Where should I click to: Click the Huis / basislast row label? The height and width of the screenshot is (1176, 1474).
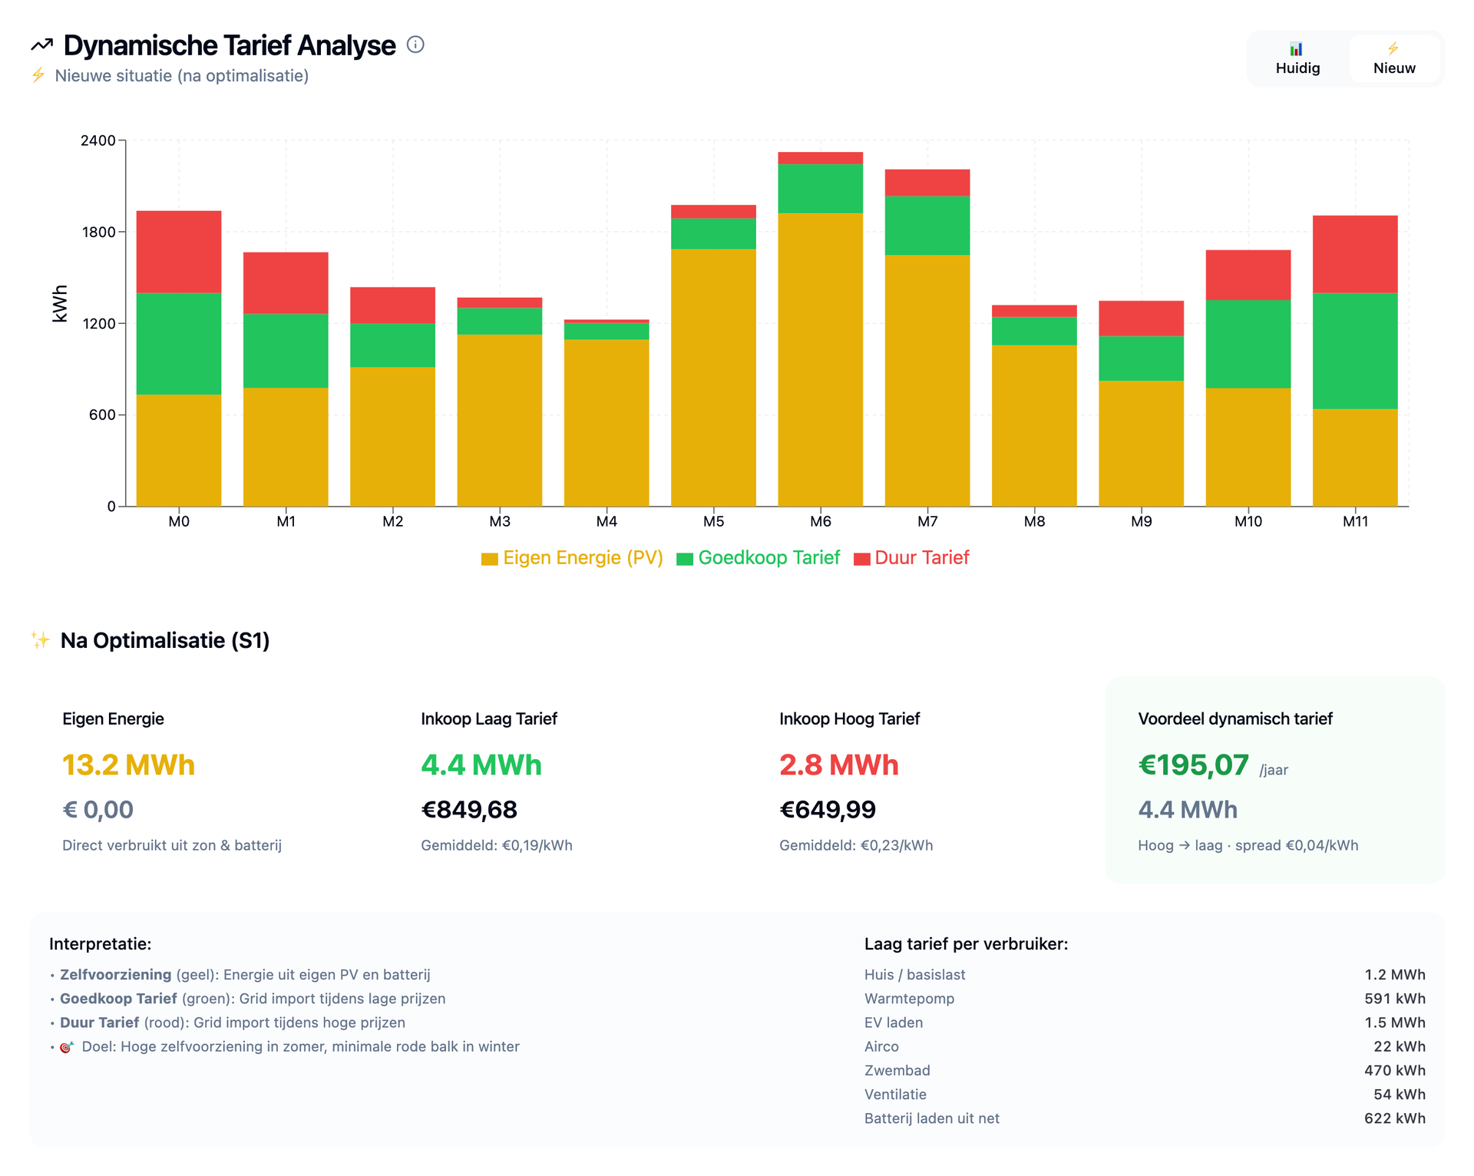pyautogui.click(x=914, y=975)
